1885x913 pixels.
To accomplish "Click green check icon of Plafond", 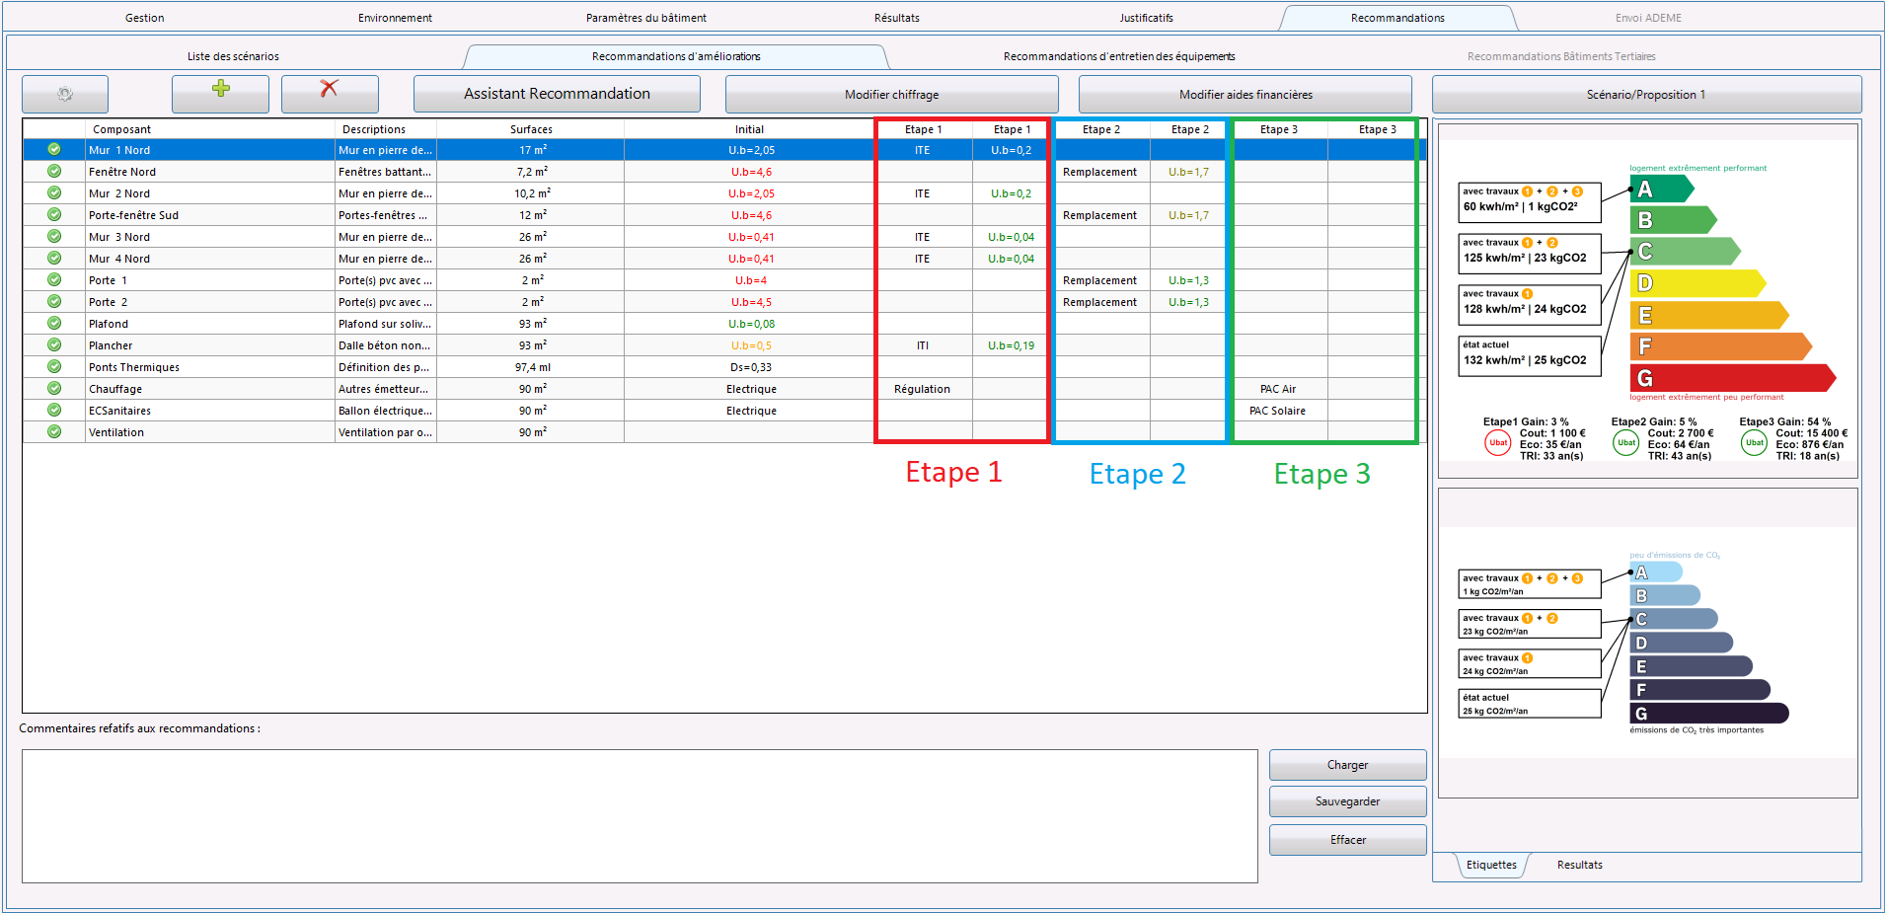I will [x=54, y=324].
